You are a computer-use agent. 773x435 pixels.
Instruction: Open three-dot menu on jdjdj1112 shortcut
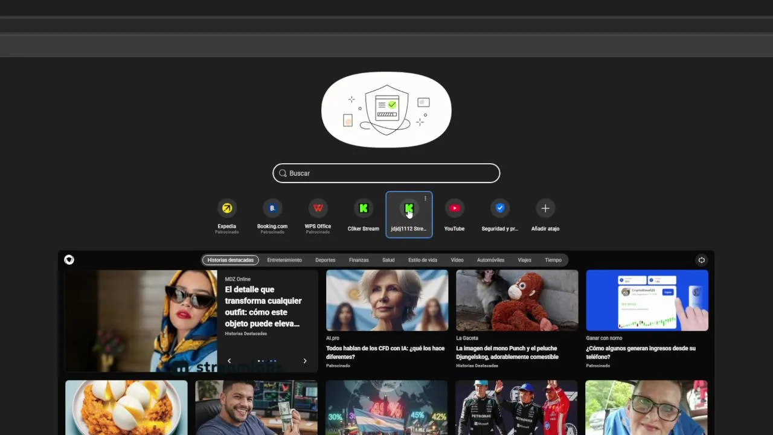tap(425, 198)
